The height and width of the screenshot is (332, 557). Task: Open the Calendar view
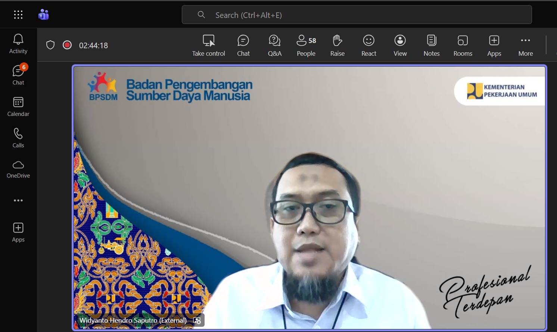point(18,107)
